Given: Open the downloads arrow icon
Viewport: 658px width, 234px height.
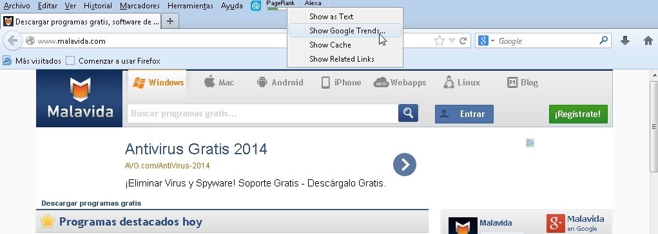Looking at the screenshot, I should click(625, 40).
